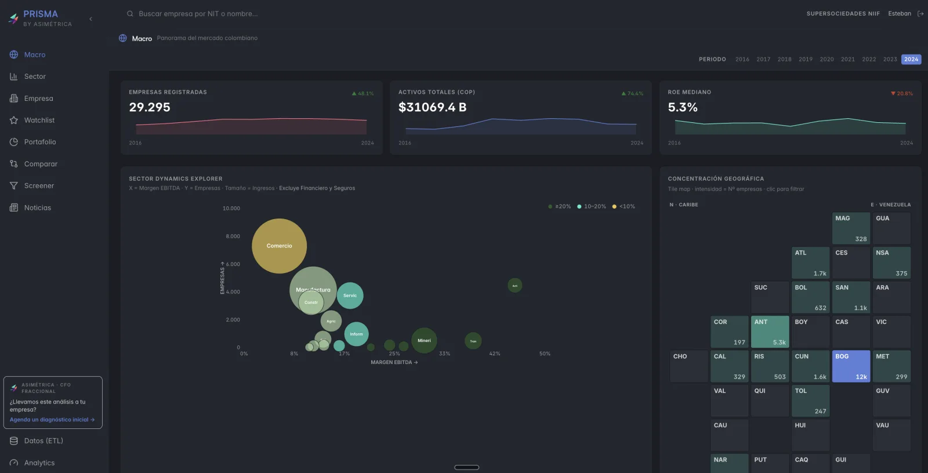Toggle the <10% legend filter

(x=623, y=206)
